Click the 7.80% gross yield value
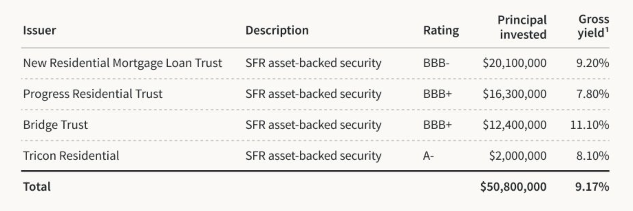 (592, 94)
